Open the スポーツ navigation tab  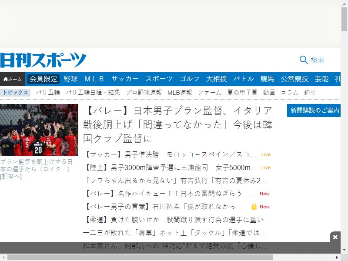159,79
